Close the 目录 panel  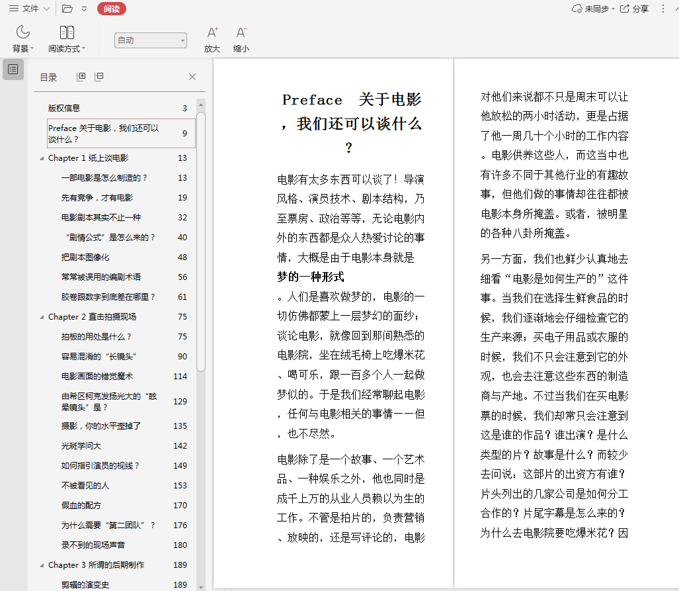click(x=192, y=77)
